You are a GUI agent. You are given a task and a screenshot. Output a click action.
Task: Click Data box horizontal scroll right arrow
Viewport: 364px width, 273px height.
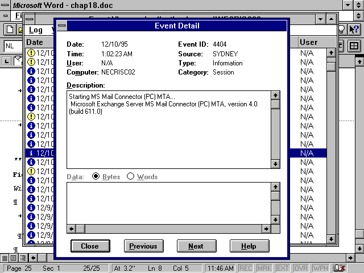[x=266, y=229]
